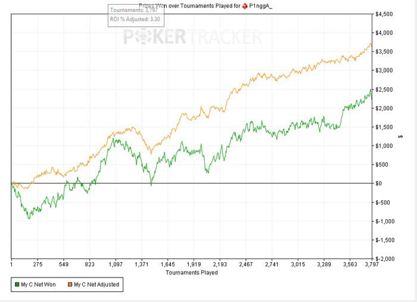The width and height of the screenshot is (417, 302).
Task: Click the orange My C Net Adjusted legend swatch
Action: pos(70,285)
